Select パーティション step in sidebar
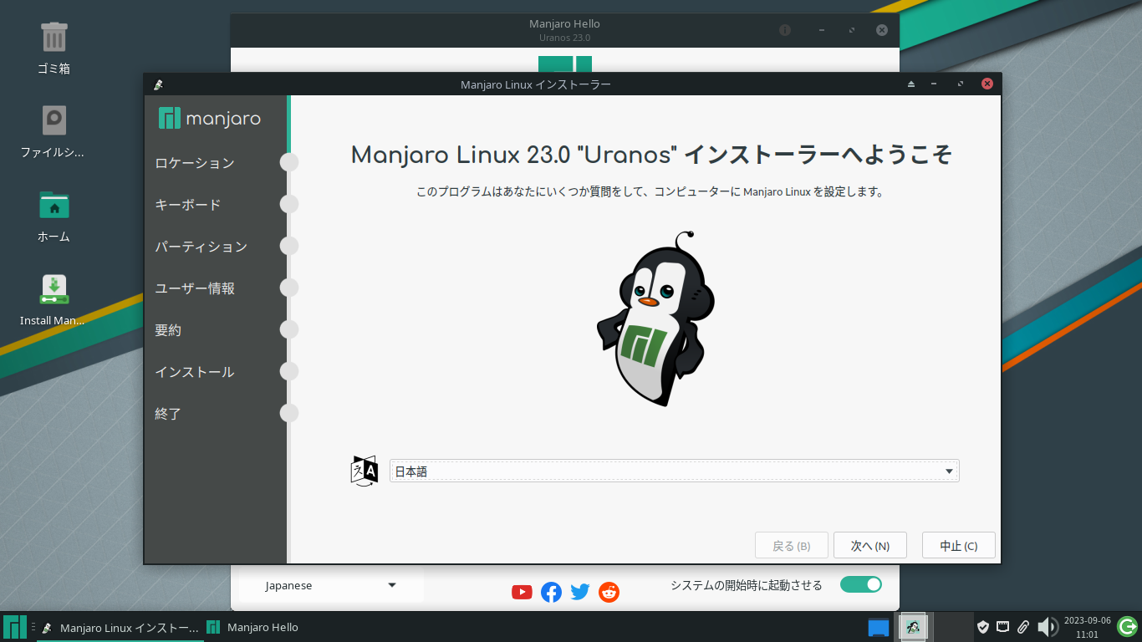This screenshot has height=642, width=1142. (x=201, y=247)
